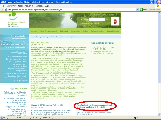Open Linkek in green navigation bar
The image size is (161, 120).
coord(85,31)
